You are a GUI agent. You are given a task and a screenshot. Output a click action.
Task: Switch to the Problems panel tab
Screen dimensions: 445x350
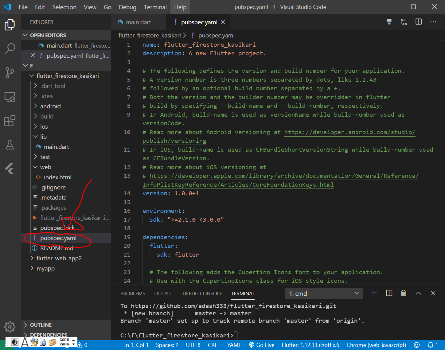pyautogui.click(x=133, y=294)
